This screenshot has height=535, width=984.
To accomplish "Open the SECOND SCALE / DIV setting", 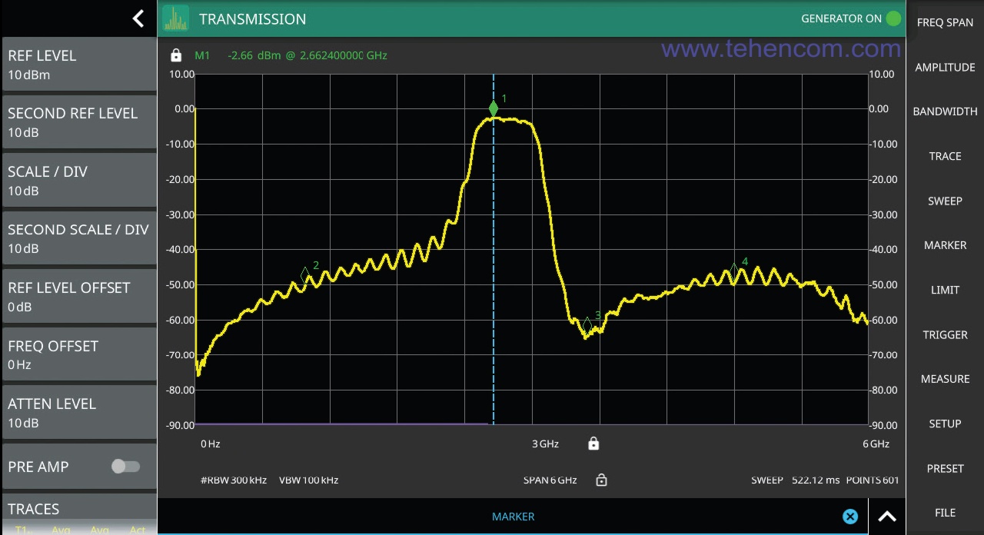I will tap(79, 238).
